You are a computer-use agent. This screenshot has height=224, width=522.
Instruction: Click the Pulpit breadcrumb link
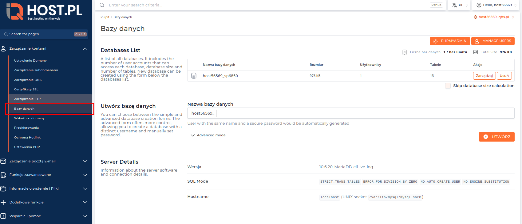coord(105,17)
